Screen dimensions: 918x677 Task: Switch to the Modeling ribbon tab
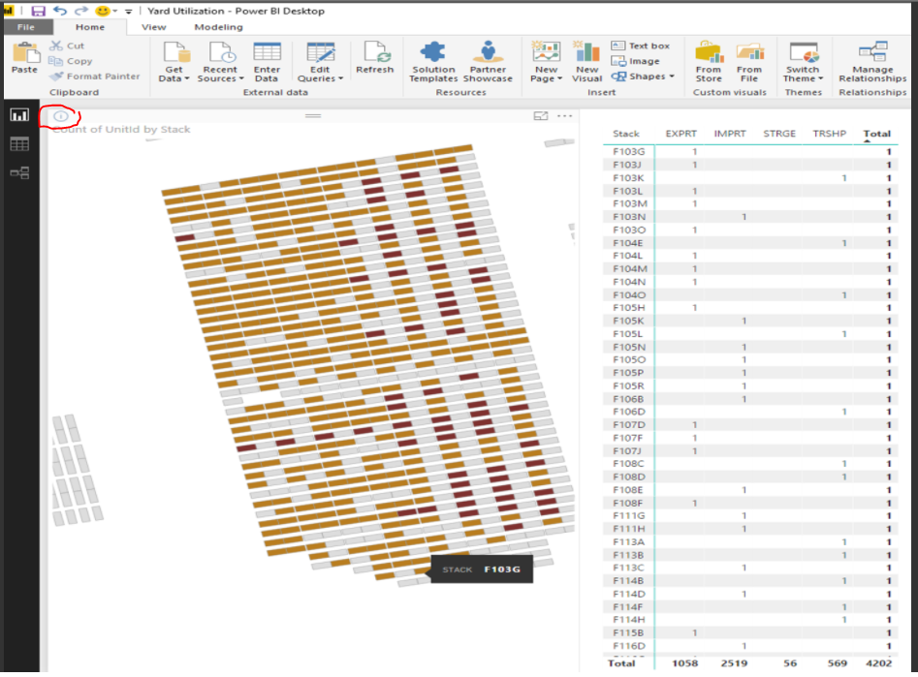(218, 27)
